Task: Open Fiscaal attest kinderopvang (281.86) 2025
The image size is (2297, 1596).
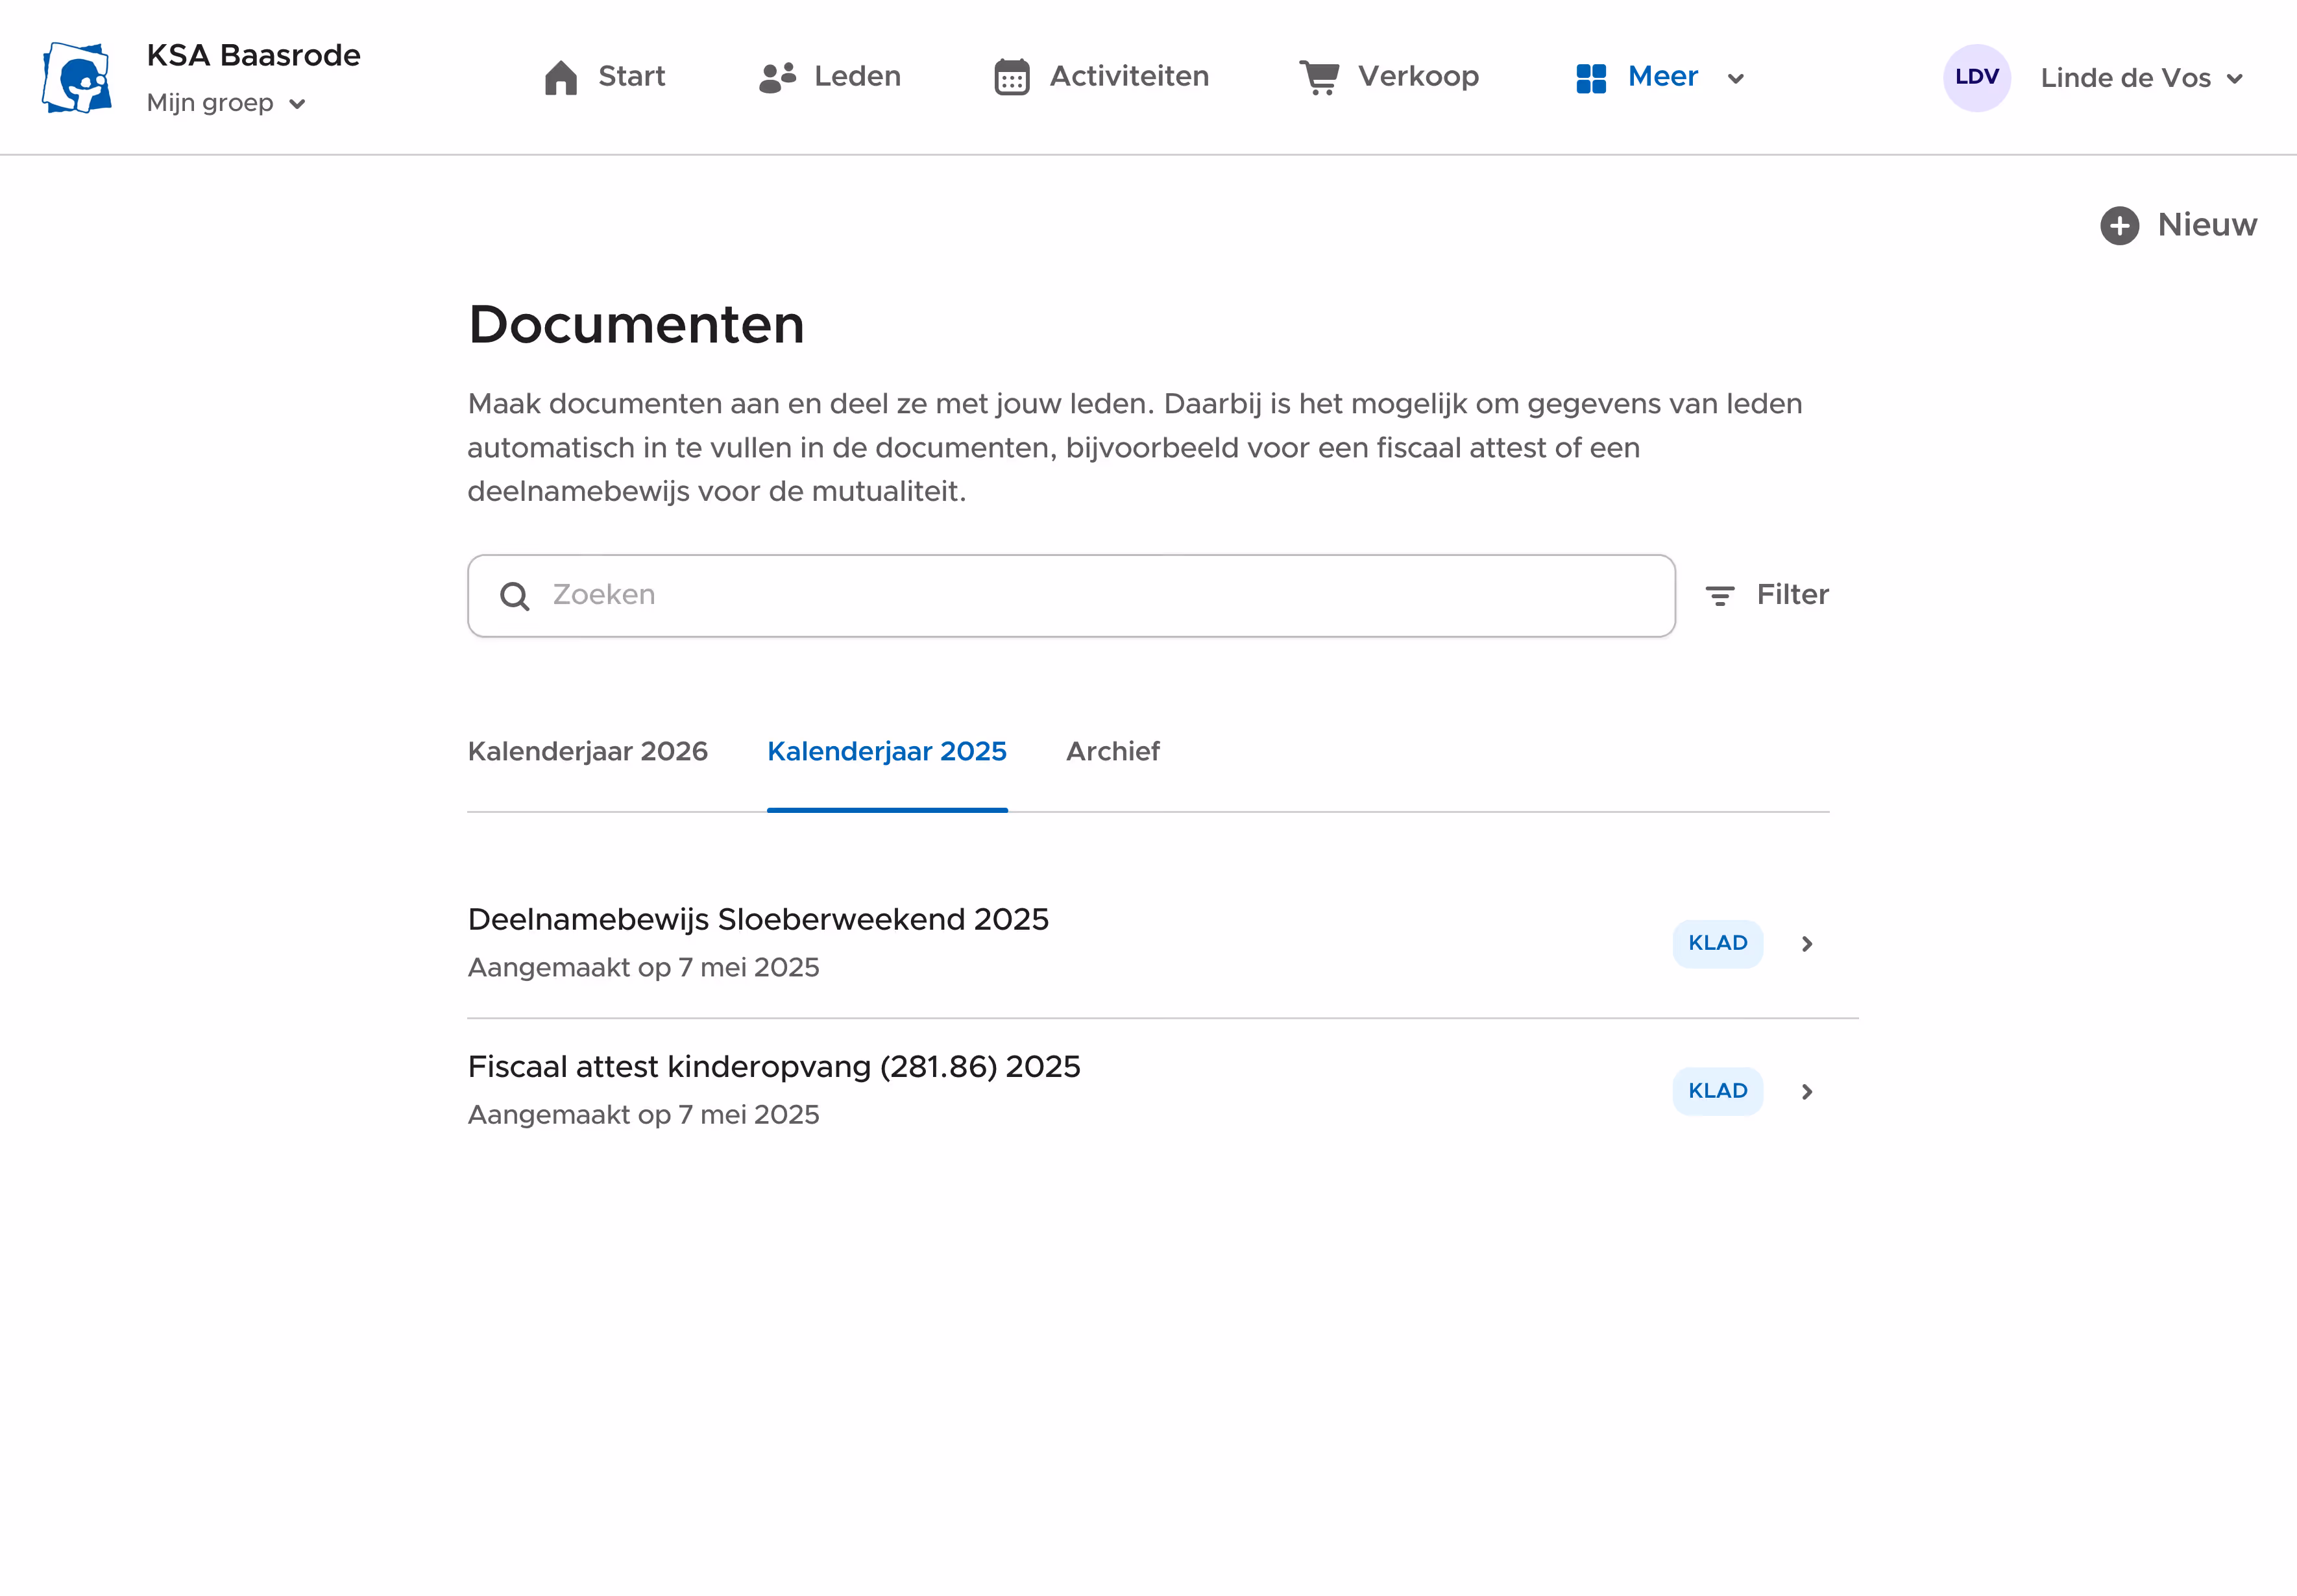Action: click(x=773, y=1067)
